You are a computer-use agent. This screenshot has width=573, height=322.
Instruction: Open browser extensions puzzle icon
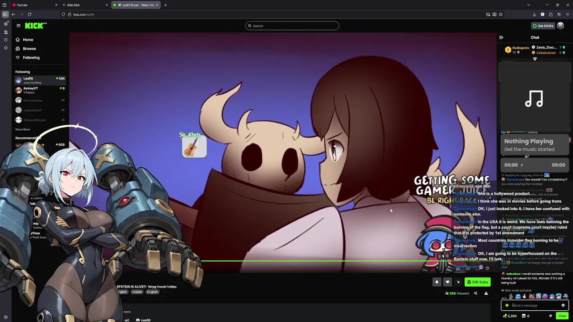click(551, 14)
